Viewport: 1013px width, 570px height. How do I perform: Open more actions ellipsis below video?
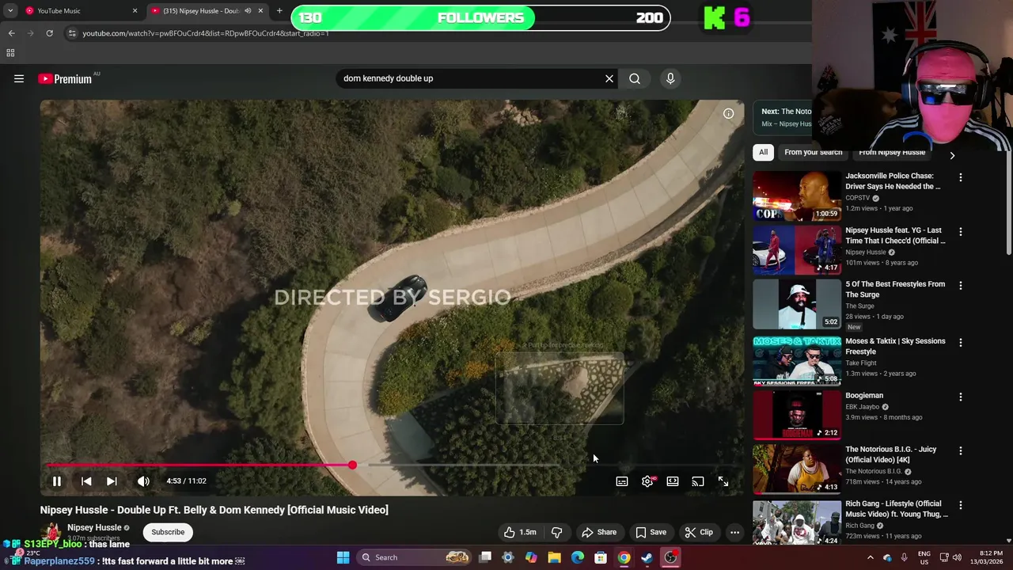click(734, 532)
